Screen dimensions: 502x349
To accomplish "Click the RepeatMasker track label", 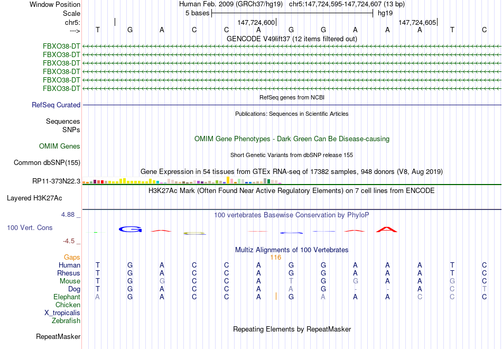I will point(58,336).
